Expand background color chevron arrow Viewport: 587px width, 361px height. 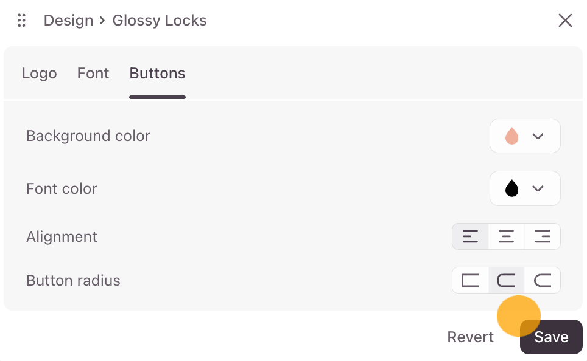point(538,136)
